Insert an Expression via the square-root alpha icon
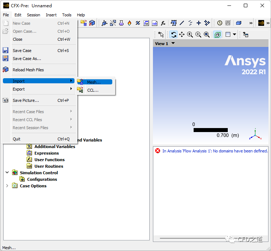Screen dimensions: 271x251 click(146, 23)
